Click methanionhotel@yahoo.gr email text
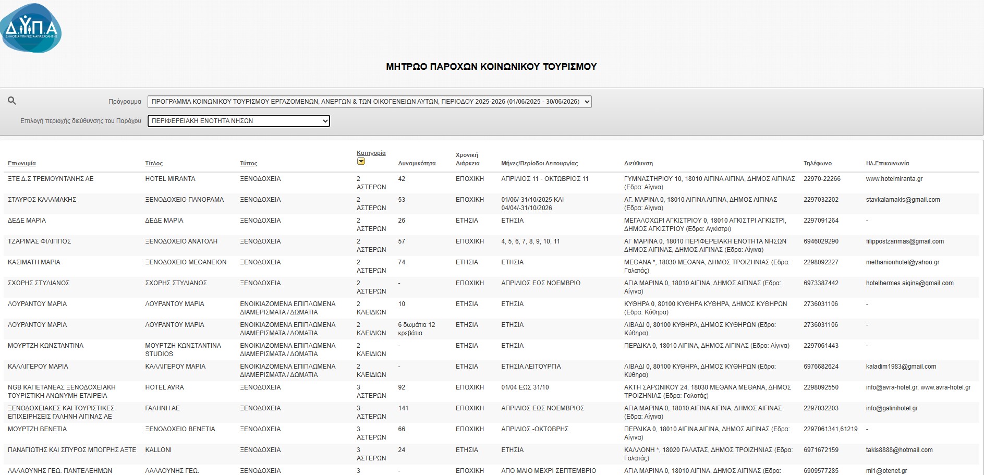The height and width of the screenshot is (475, 984). pos(903,262)
